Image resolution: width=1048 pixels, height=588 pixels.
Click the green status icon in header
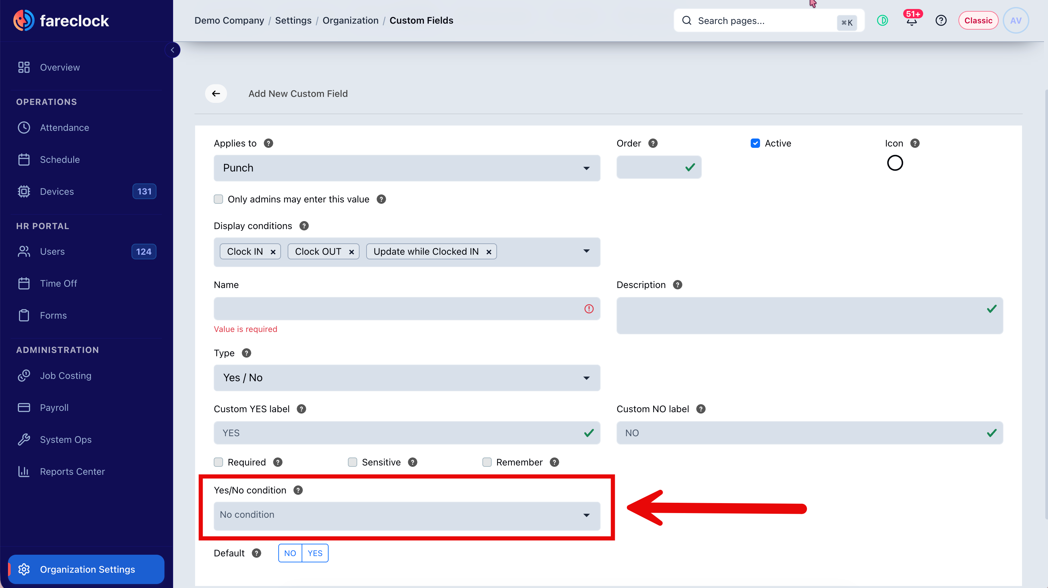click(883, 20)
